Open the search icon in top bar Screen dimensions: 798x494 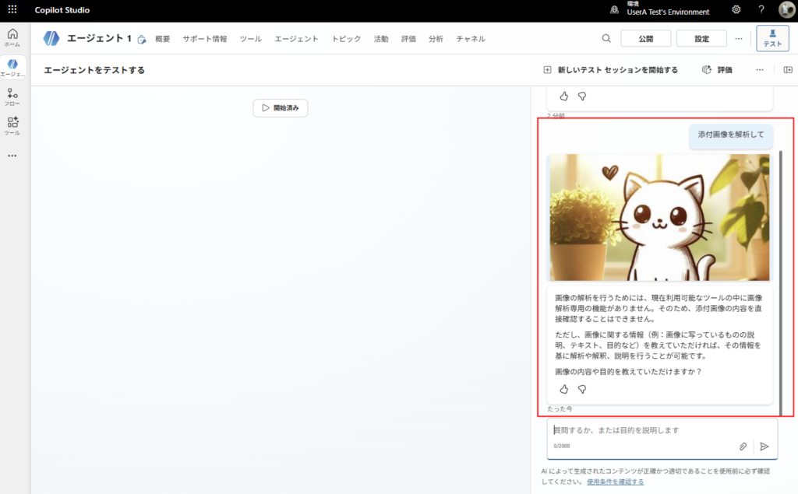pyautogui.click(x=606, y=37)
